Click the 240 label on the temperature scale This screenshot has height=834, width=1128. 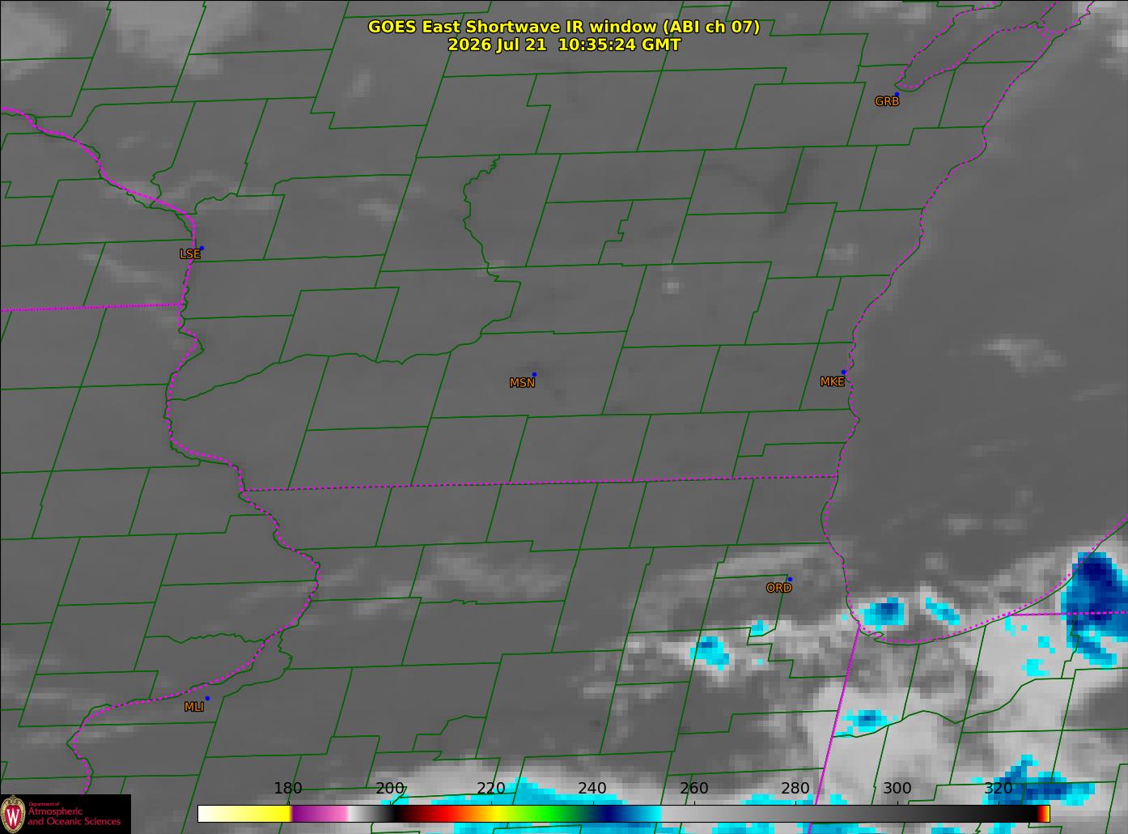click(592, 789)
